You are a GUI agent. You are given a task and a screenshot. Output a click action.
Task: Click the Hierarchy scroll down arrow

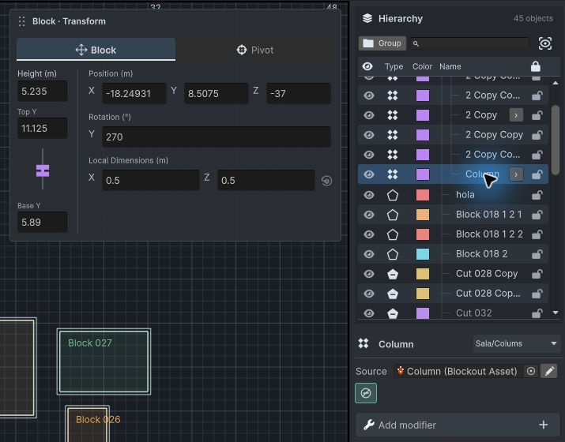click(x=556, y=313)
